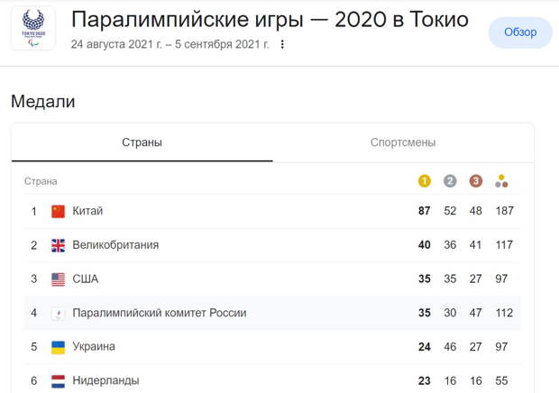Image resolution: width=559 pixels, height=393 pixels.
Task: Click the Ukraine flag icon
Action: tap(58, 347)
